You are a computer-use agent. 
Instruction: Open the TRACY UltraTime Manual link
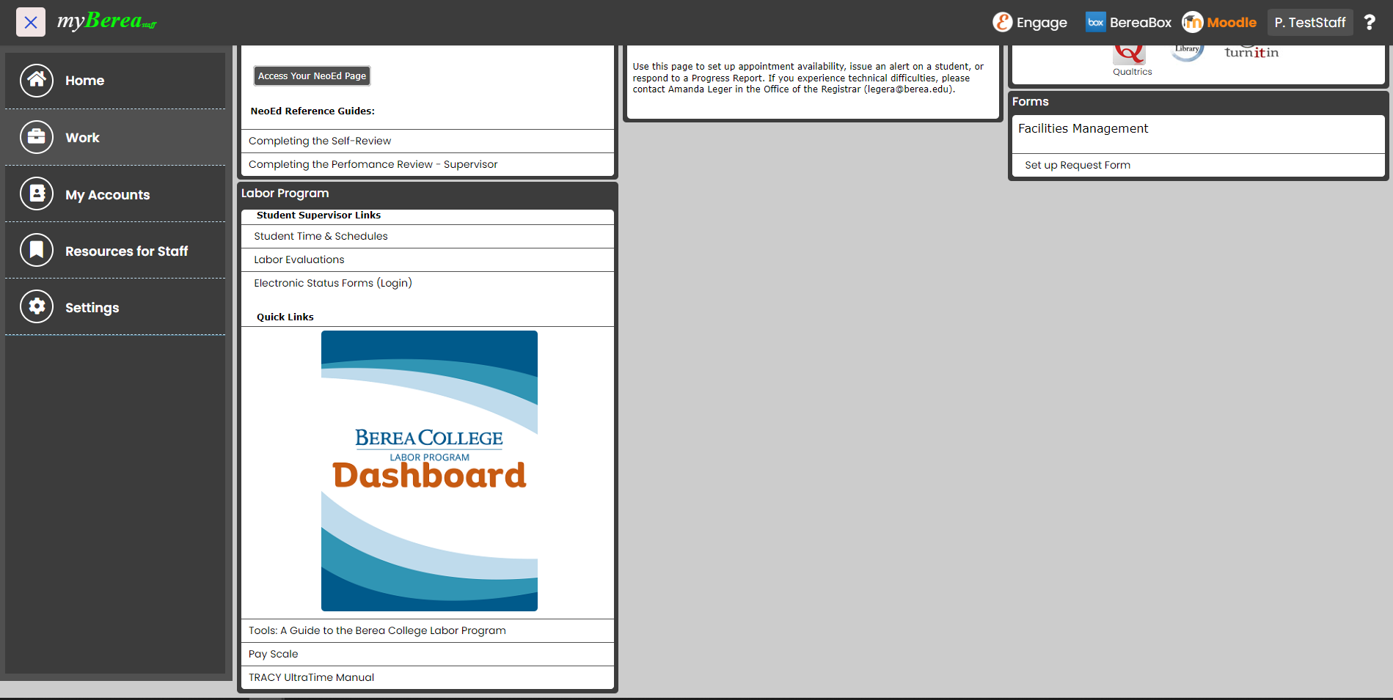coord(311,677)
